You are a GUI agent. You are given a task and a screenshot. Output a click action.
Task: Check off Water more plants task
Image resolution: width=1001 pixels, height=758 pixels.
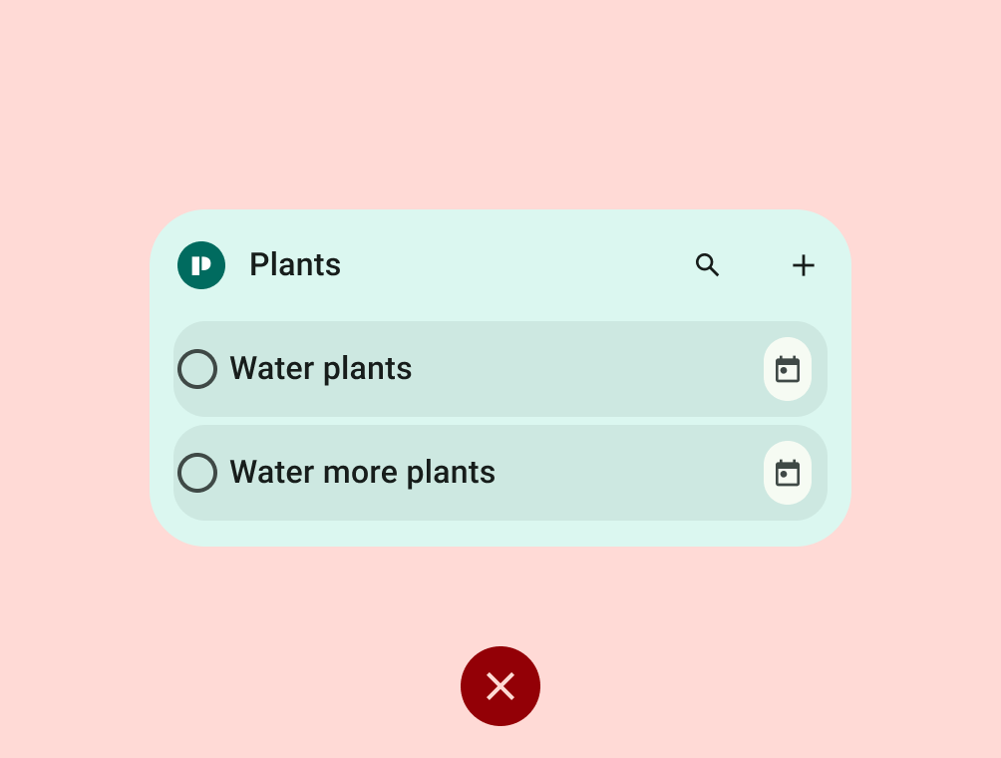coord(197,473)
